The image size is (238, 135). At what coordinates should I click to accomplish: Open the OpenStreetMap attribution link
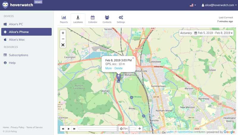(x=185, y=132)
